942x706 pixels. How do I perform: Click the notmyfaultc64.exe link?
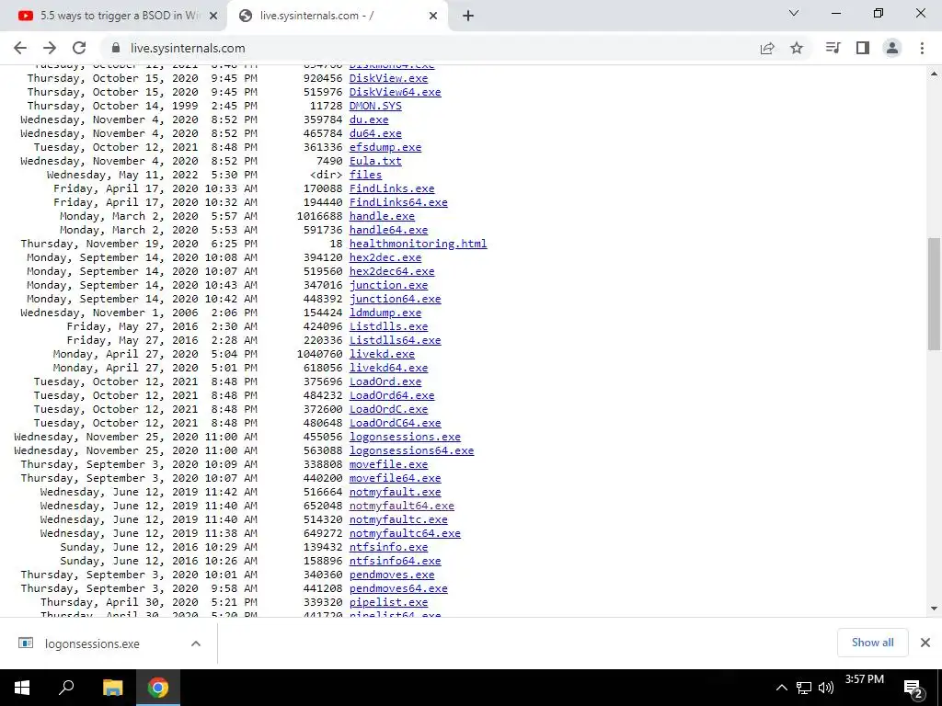(405, 534)
